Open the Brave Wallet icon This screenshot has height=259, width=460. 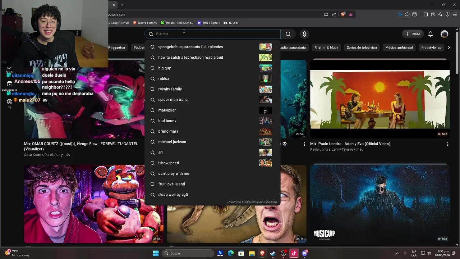pyautogui.click(x=433, y=14)
